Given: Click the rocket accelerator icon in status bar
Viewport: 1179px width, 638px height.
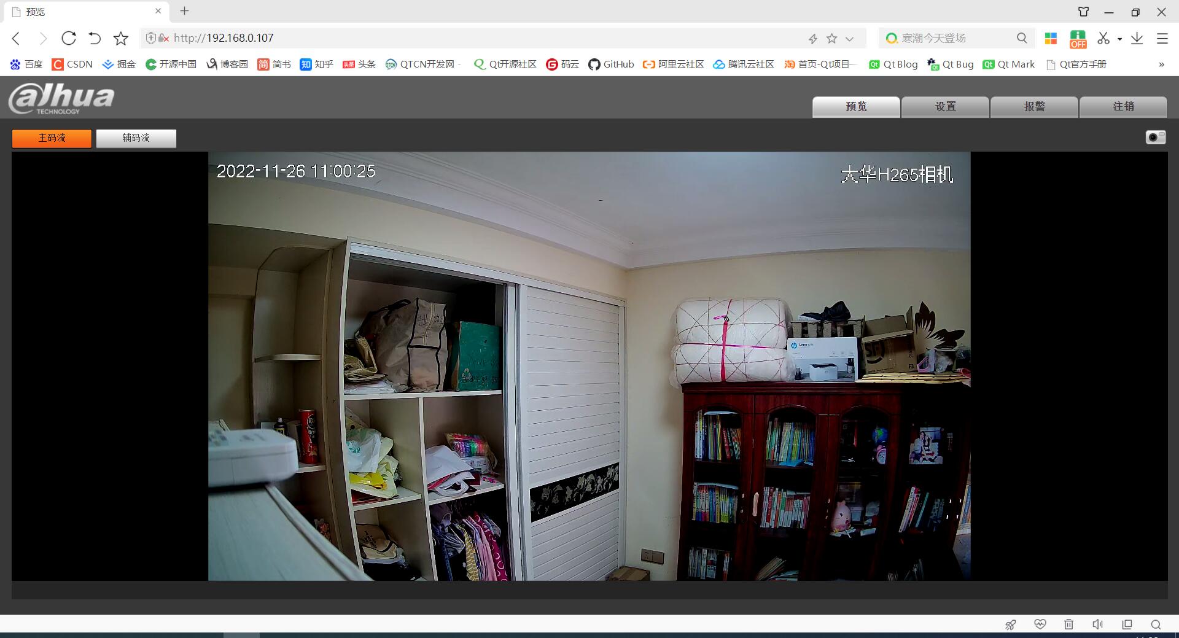Looking at the screenshot, I should (x=1010, y=624).
